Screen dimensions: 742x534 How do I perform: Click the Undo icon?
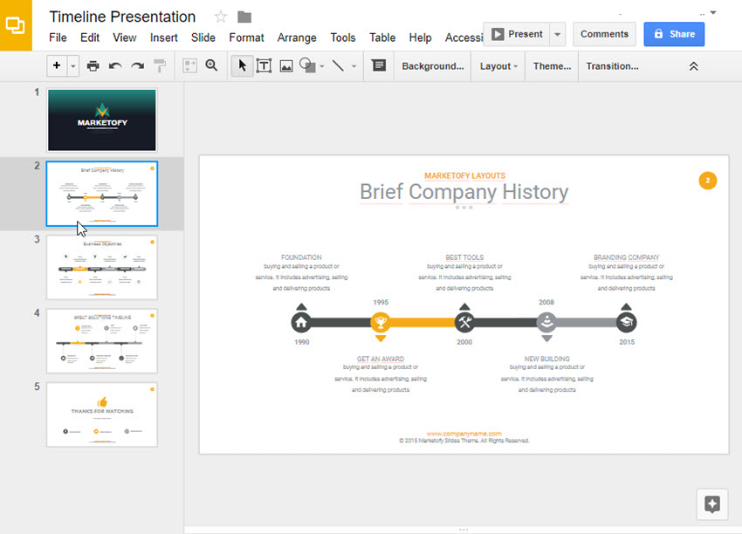tap(113, 65)
